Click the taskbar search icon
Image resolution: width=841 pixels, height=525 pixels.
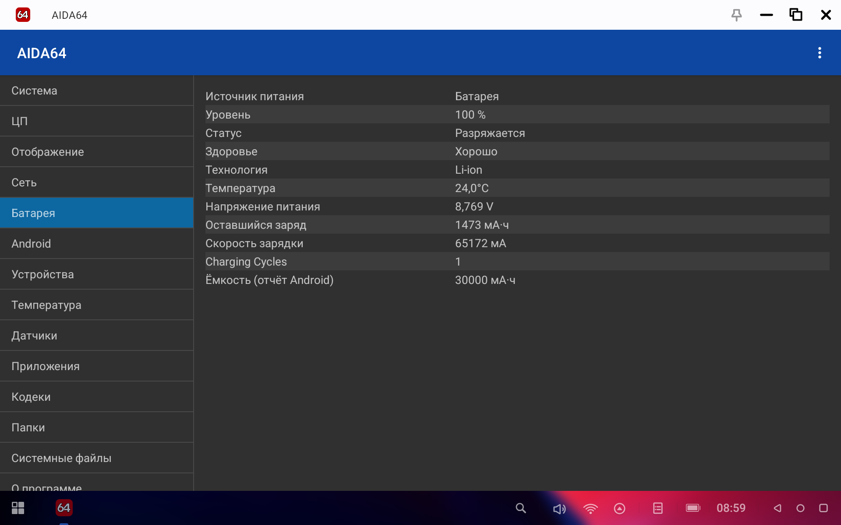coord(520,508)
